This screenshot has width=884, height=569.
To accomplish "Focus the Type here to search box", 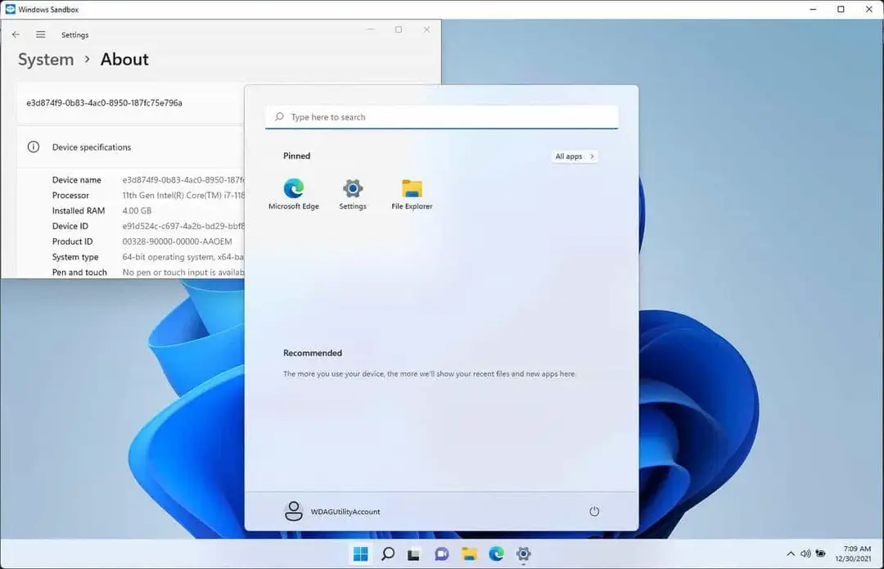I will 441,117.
